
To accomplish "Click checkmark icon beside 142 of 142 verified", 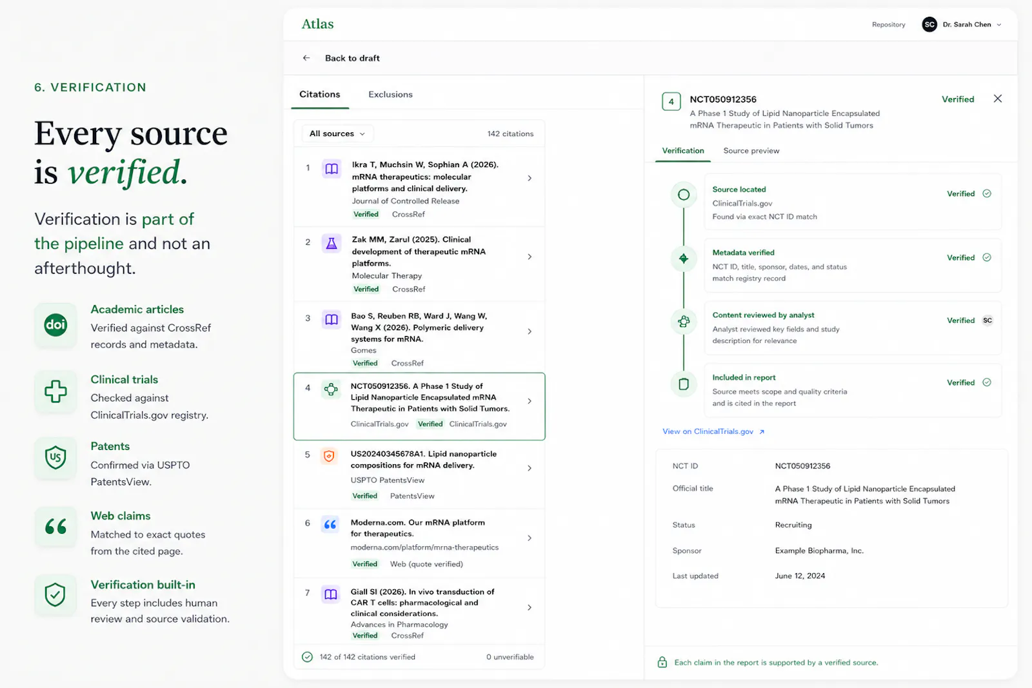I will click(x=307, y=657).
